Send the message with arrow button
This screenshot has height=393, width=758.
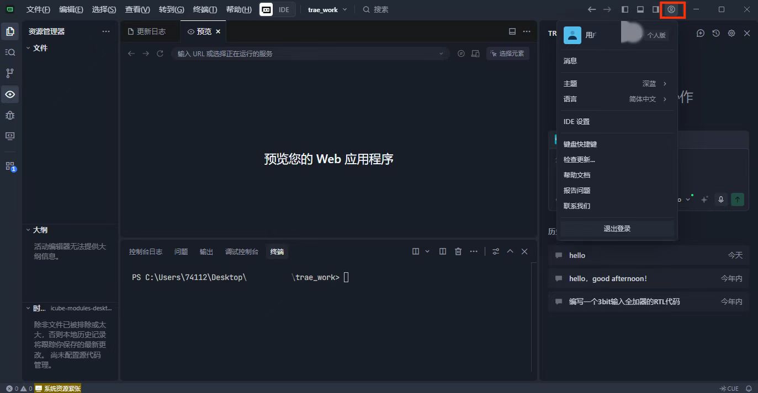pyautogui.click(x=738, y=200)
